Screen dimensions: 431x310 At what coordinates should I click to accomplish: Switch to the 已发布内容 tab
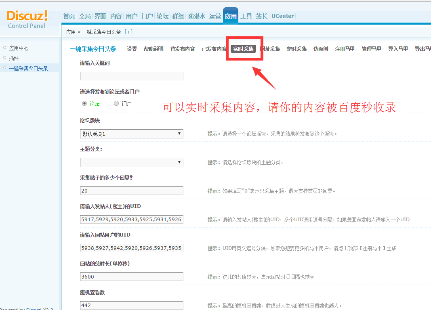214,49
